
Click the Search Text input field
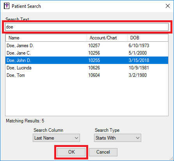pyautogui.click(x=87, y=27)
